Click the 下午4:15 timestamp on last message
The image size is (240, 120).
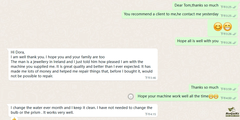150,114
